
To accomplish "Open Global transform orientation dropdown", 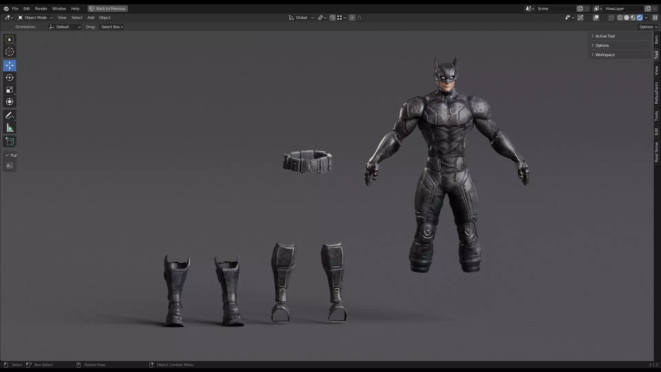I will click(x=301, y=18).
